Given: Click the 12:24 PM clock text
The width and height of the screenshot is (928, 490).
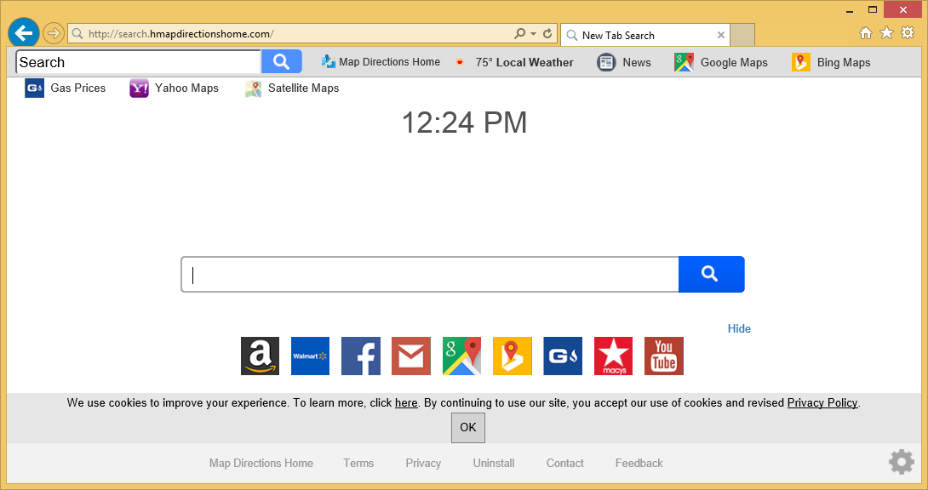Looking at the screenshot, I should [x=464, y=123].
